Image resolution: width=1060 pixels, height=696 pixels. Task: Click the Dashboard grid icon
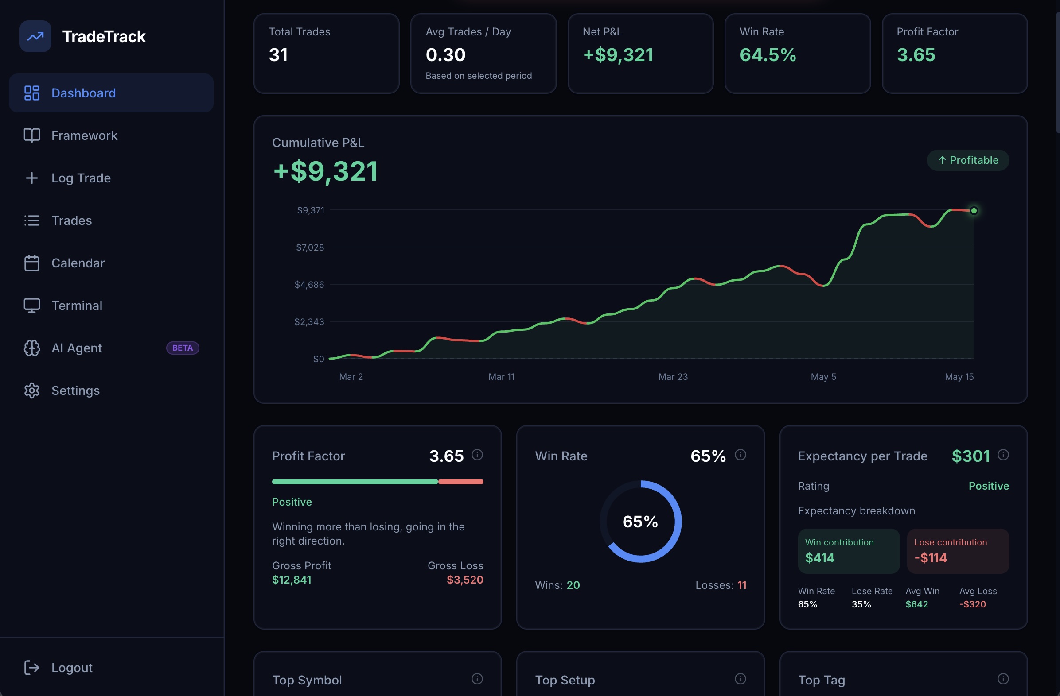pyautogui.click(x=31, y=93)
